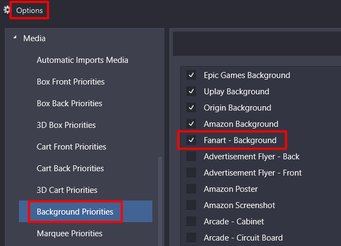Tick the Amazon Screenshot checkbox
The width and height of the screenshot is (341, 246).
[191, 205]
